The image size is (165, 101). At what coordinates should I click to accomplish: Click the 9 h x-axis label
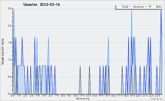[69, 96]
